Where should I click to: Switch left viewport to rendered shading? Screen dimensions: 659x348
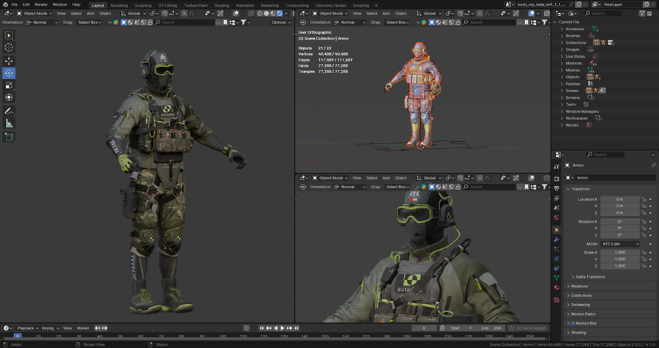click(x=280, y=13)
